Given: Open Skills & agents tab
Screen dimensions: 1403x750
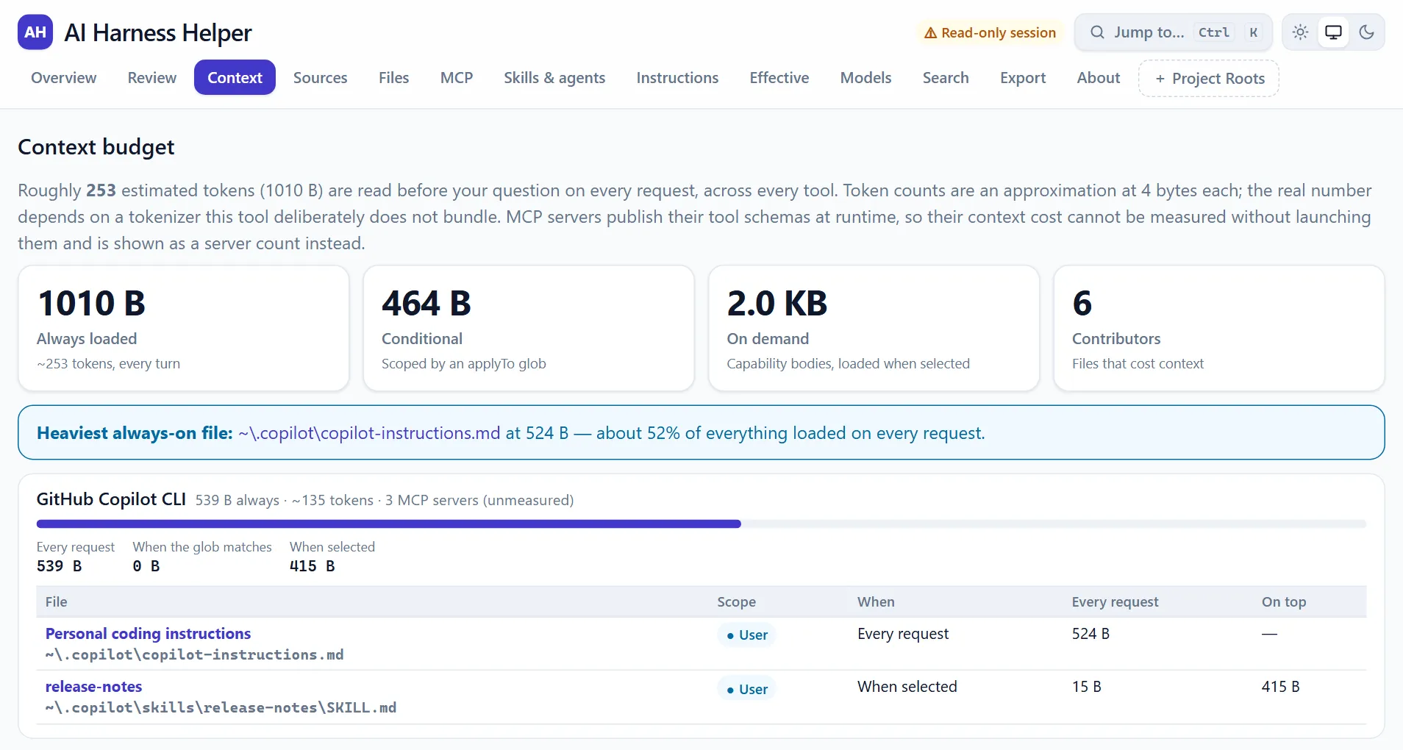Looking at the screenshot, I should click(x=554, y=77).
